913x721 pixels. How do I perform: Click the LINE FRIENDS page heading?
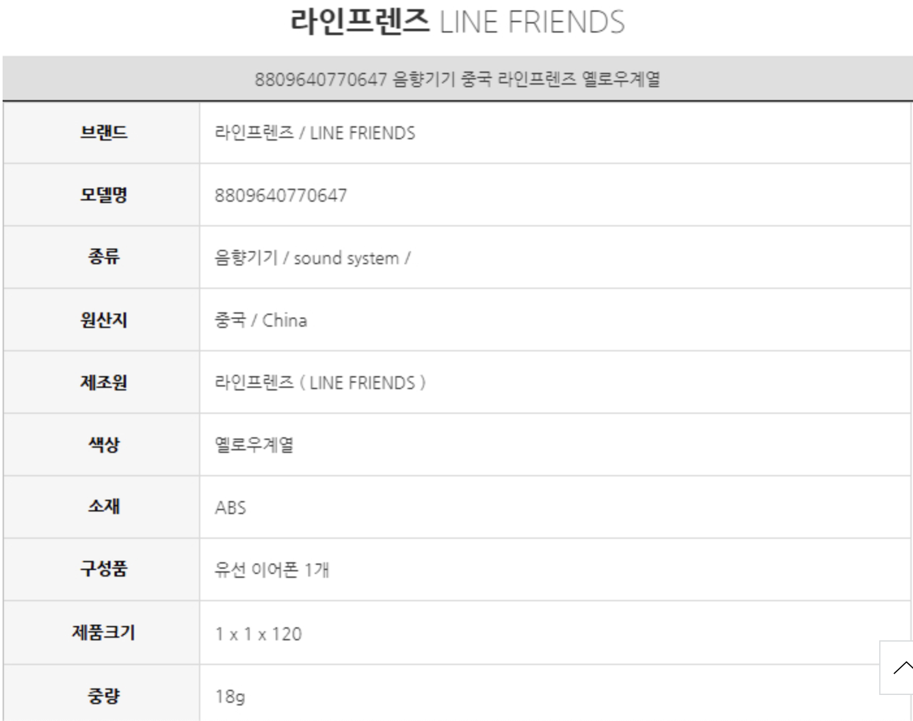(456, 21)
